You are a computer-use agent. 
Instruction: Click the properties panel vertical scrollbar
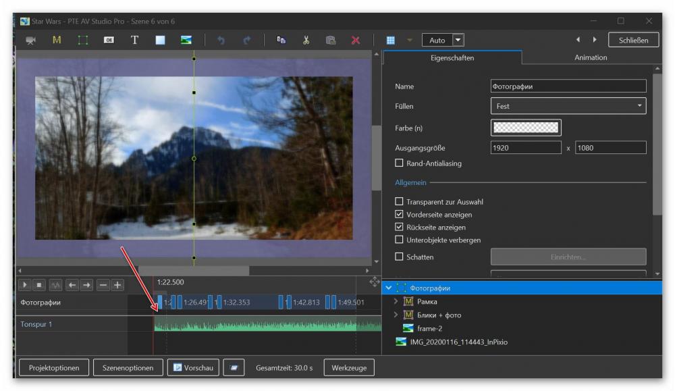tap(657, 145)
